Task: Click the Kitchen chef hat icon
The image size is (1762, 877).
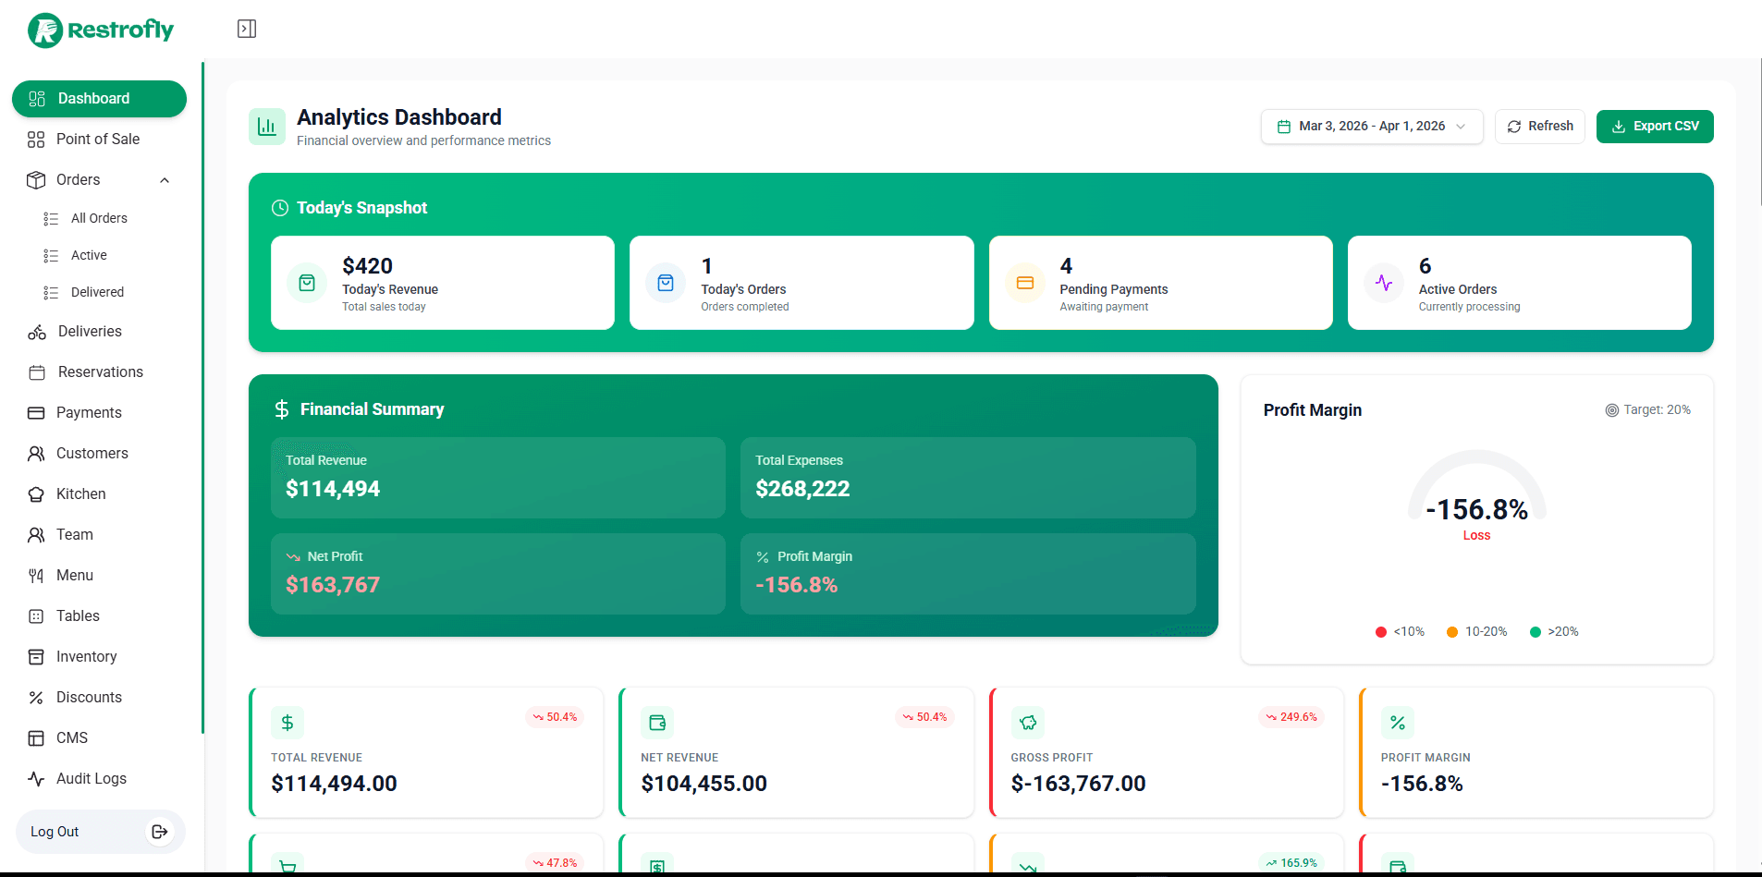Action: pyautogui.click(x=36, y=494)
